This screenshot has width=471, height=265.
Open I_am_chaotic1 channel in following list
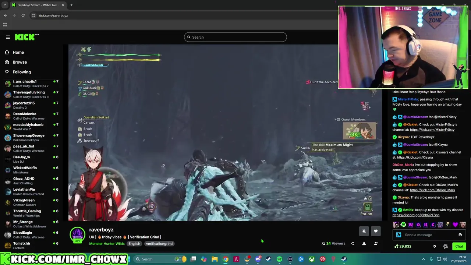(32, 84)
